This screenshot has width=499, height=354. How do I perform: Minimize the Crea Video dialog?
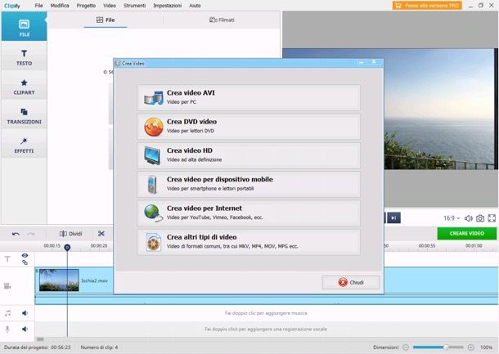[x=362, y=63]
